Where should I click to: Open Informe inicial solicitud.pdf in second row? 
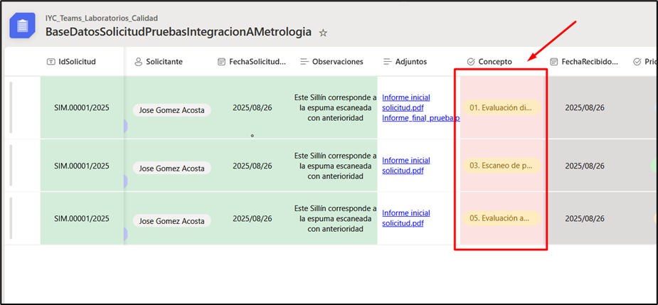405,166
